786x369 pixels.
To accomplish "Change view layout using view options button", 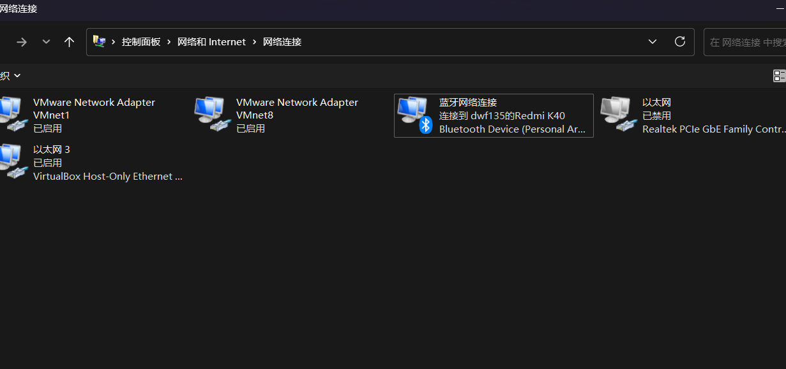I will (779, 76).
